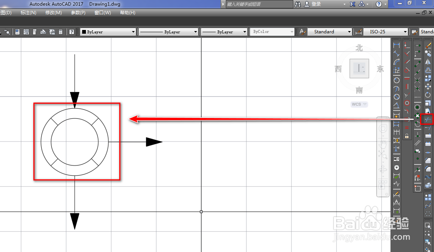Select the Aligned dimension tool
Screen dimensions: 434x252
pos(396,54)
